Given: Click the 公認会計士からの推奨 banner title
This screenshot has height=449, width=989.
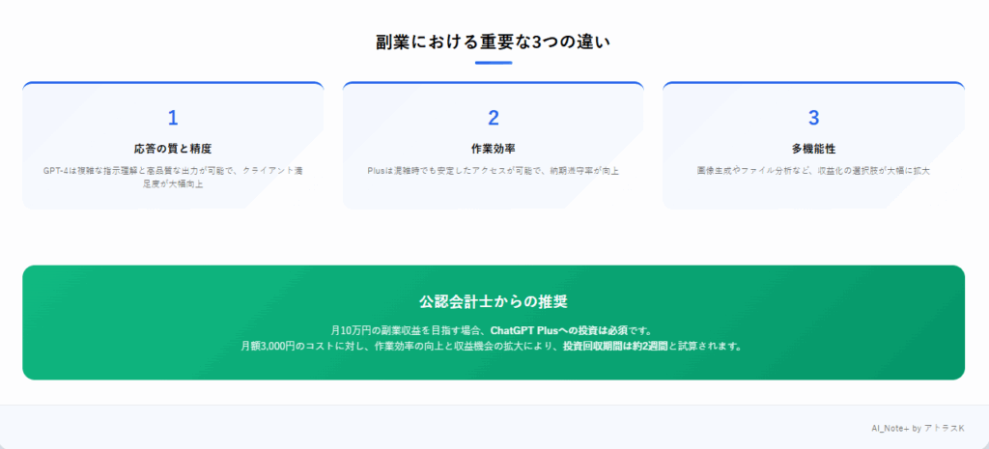Looking at the screenshot, I should [494, 301].
